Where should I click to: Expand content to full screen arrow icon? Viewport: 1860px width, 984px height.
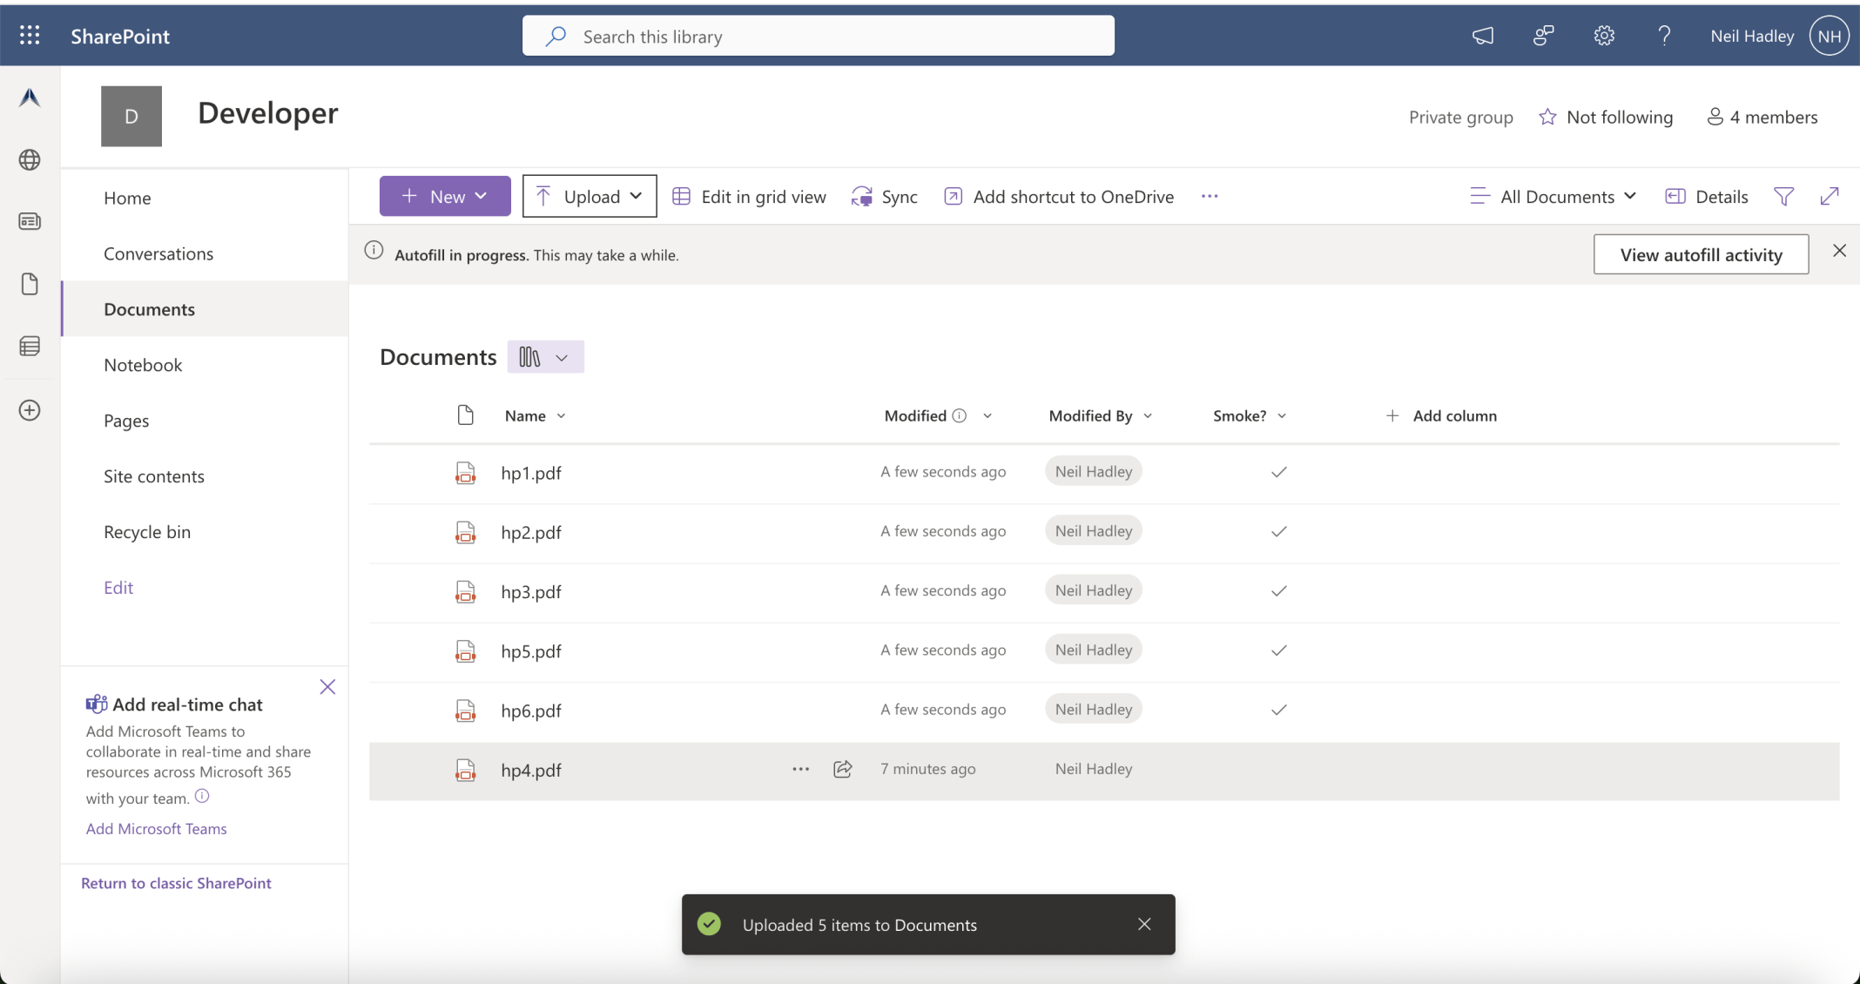(x=1830, y=197)
